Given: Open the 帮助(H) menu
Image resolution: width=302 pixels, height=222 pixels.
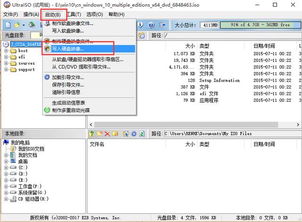Looking at the screenshot, I should click(117, 15).
